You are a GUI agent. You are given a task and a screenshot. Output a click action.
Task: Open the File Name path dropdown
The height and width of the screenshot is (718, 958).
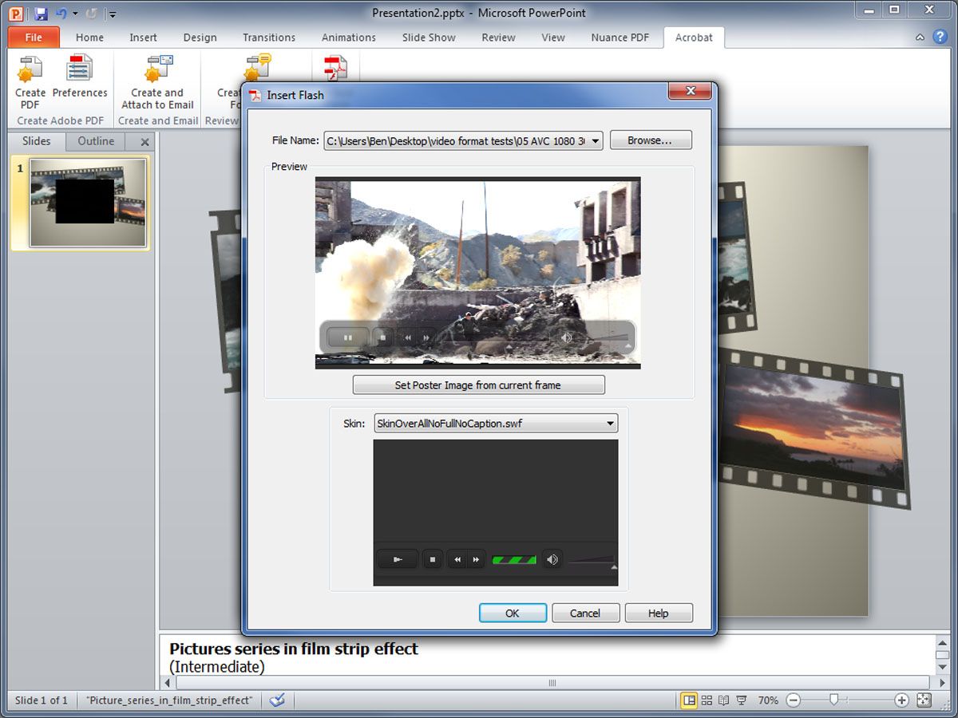[x=596, y=141]
